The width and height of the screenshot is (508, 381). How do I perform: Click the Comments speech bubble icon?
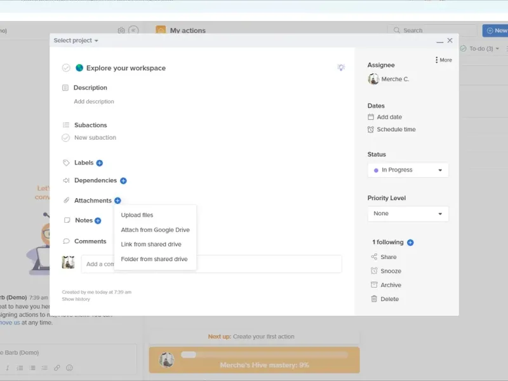(66, 241)
